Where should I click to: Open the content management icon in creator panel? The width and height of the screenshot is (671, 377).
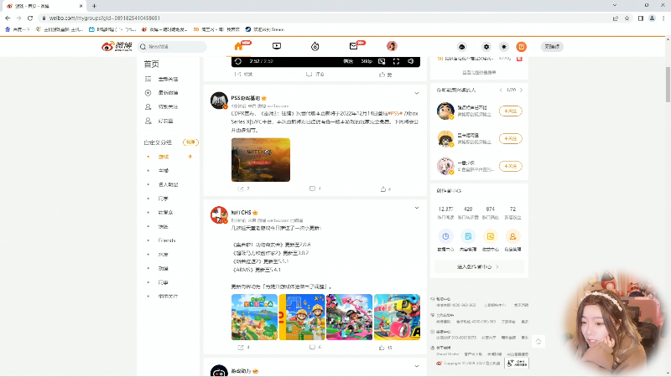(x=468, y=236)
